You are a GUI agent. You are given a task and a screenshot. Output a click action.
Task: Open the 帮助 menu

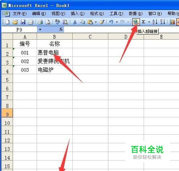point(173,14)
